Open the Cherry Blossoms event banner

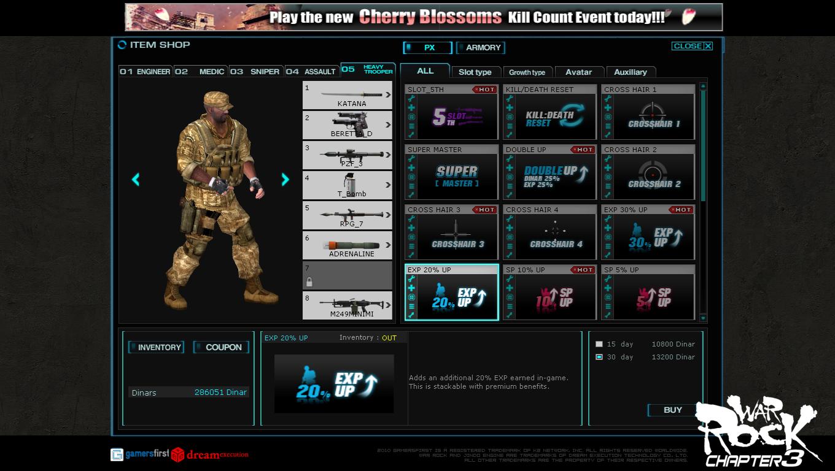point(424,17)
